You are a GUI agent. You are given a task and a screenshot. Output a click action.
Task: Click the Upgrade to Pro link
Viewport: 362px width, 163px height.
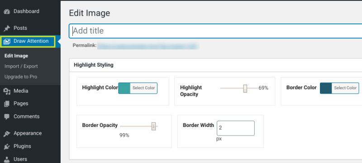pyautogui.click(x=21, y=77)
